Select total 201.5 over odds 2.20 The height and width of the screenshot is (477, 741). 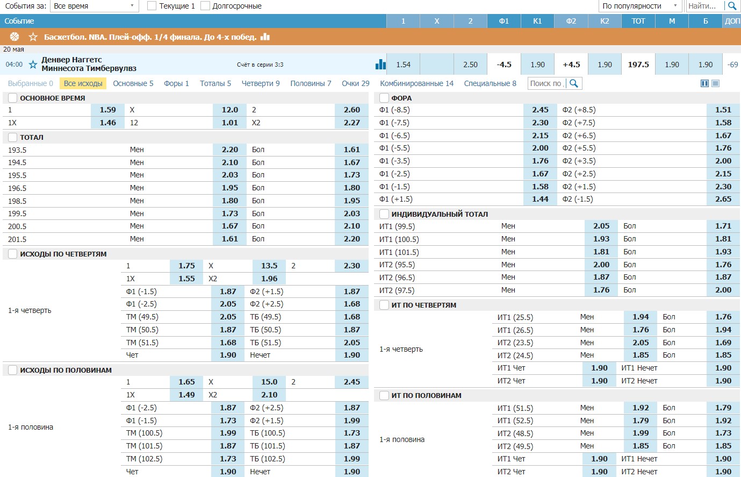click(352, 239)
